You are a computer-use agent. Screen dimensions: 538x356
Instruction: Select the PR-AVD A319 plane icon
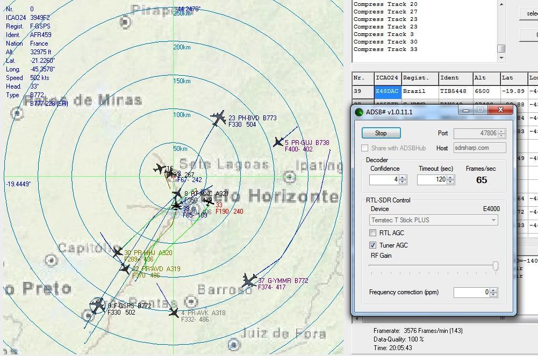tap(125, 268)
